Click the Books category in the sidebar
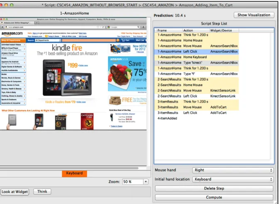Image resolution: width=279 pixels, height=204 pixels. click(13, 74)
